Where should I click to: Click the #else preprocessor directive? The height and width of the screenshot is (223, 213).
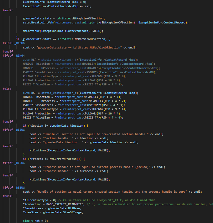[7, 89]
